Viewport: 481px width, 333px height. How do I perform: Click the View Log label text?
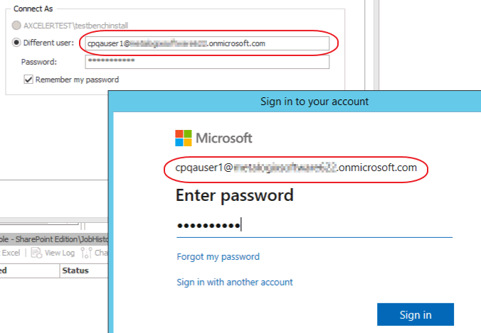[60, 252]
